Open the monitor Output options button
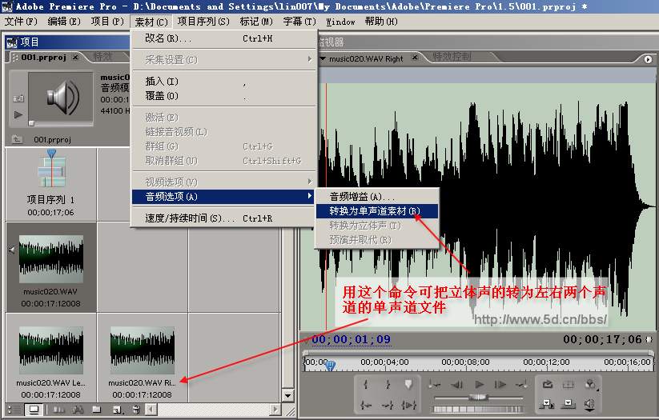659x420 pixels. (x=590, y=384)
